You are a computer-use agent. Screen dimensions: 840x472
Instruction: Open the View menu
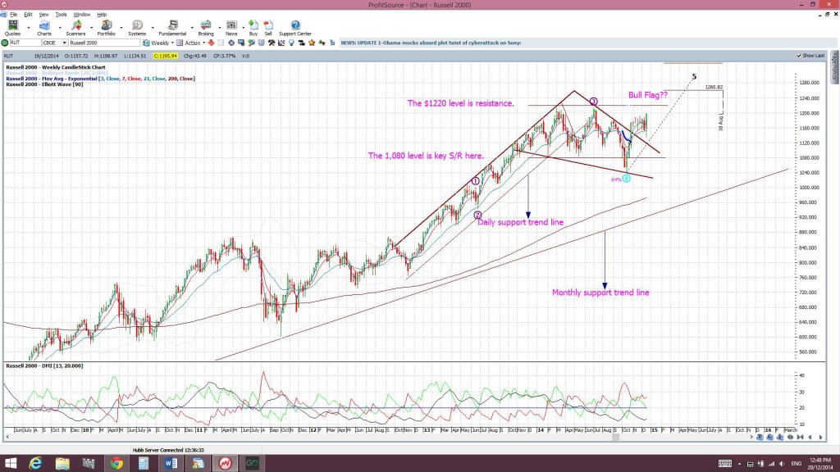click(43, 15)
